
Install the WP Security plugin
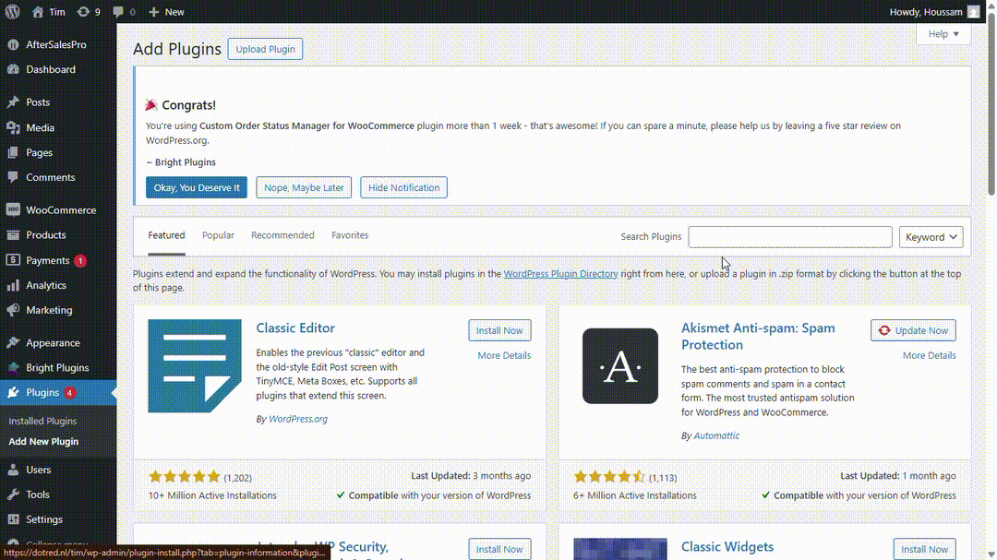[x=499, y=549]
